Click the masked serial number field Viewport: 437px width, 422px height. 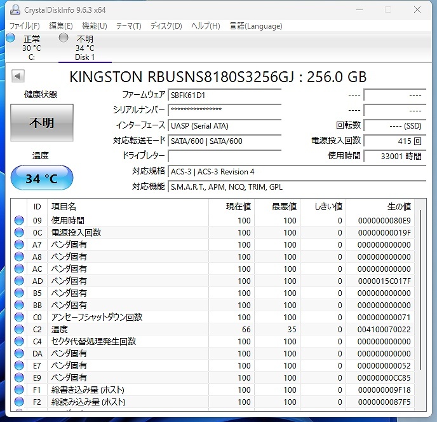(x=225, y=110)
